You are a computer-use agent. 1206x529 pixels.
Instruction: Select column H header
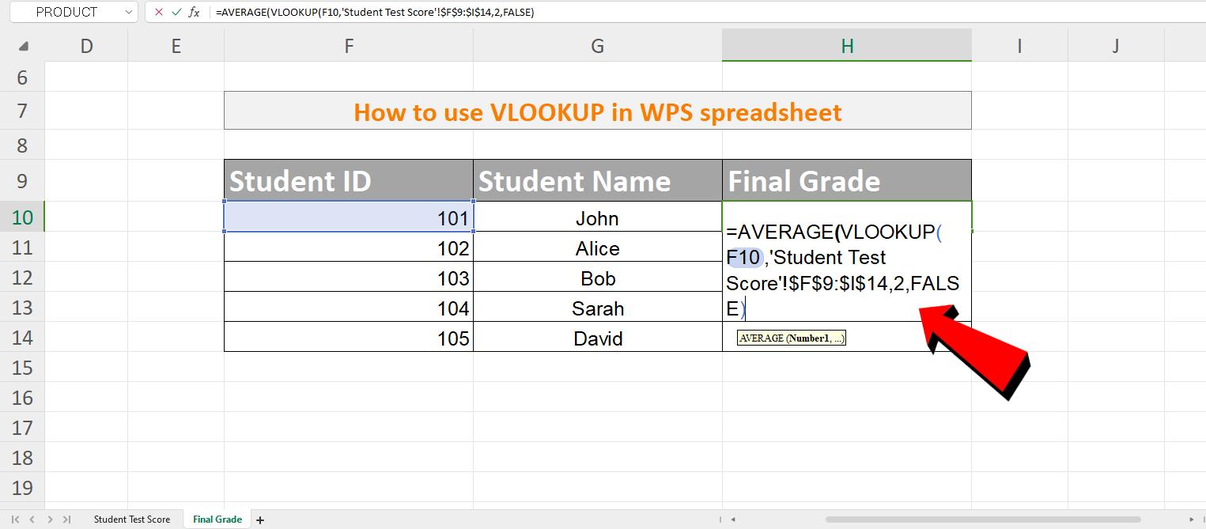click(846, 45)
